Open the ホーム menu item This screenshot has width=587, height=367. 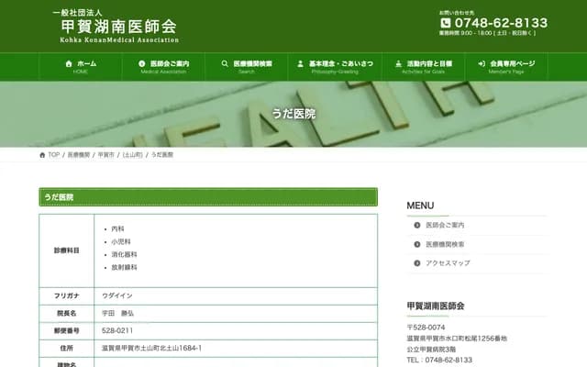click(81, 67)
